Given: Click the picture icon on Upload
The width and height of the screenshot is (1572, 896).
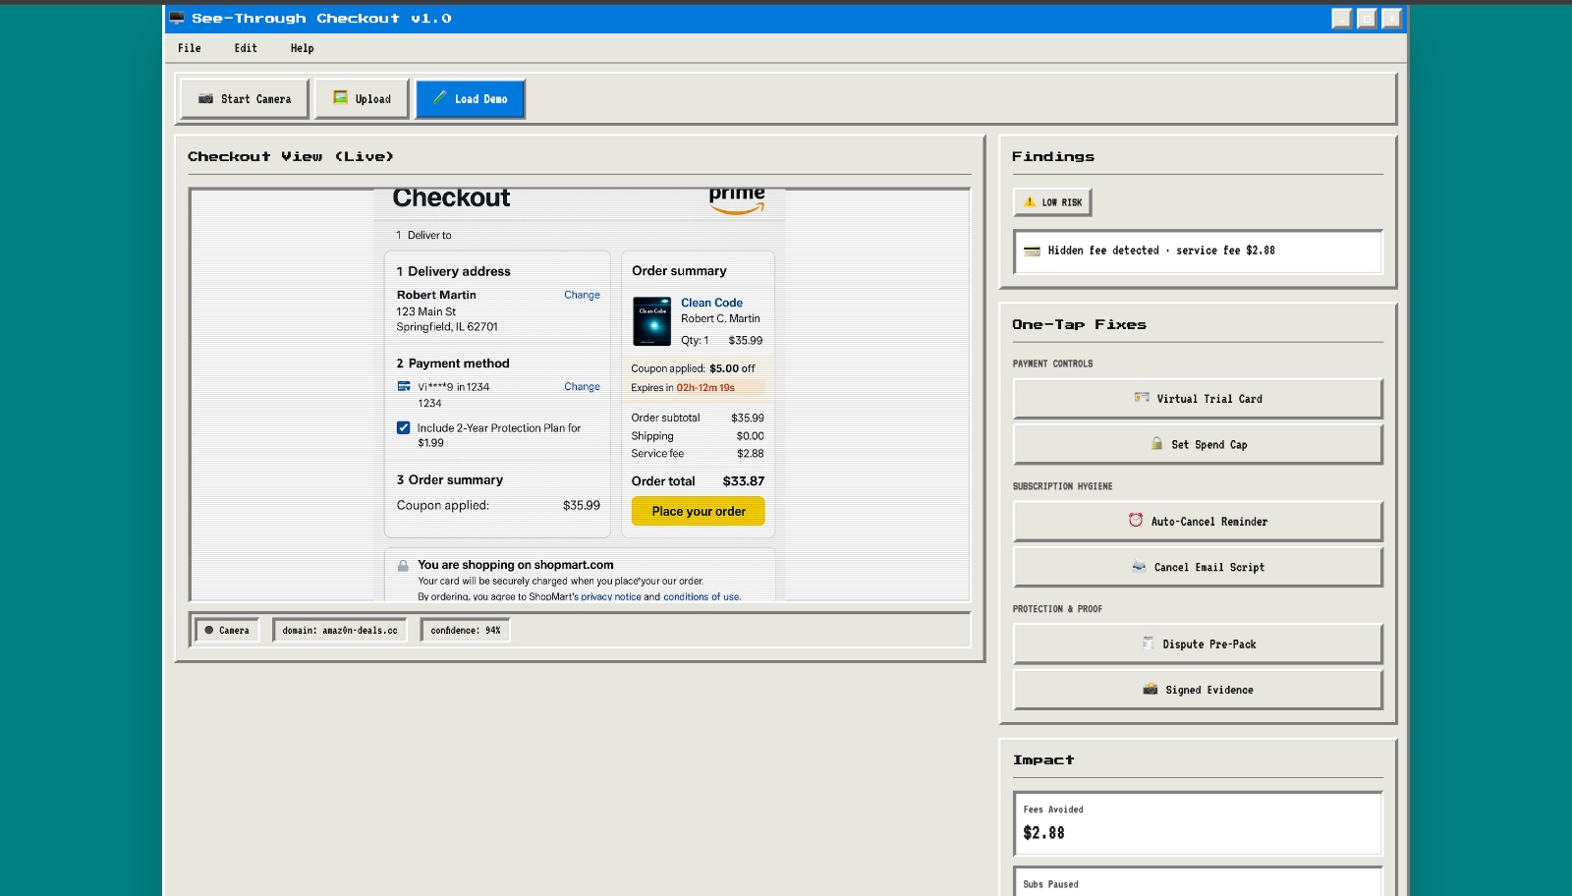Looking at the screenshot, I should [x=340, y=97].
